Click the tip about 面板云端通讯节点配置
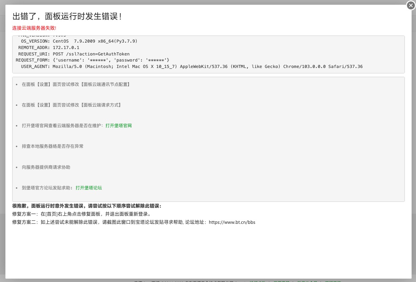 (76, 84)
